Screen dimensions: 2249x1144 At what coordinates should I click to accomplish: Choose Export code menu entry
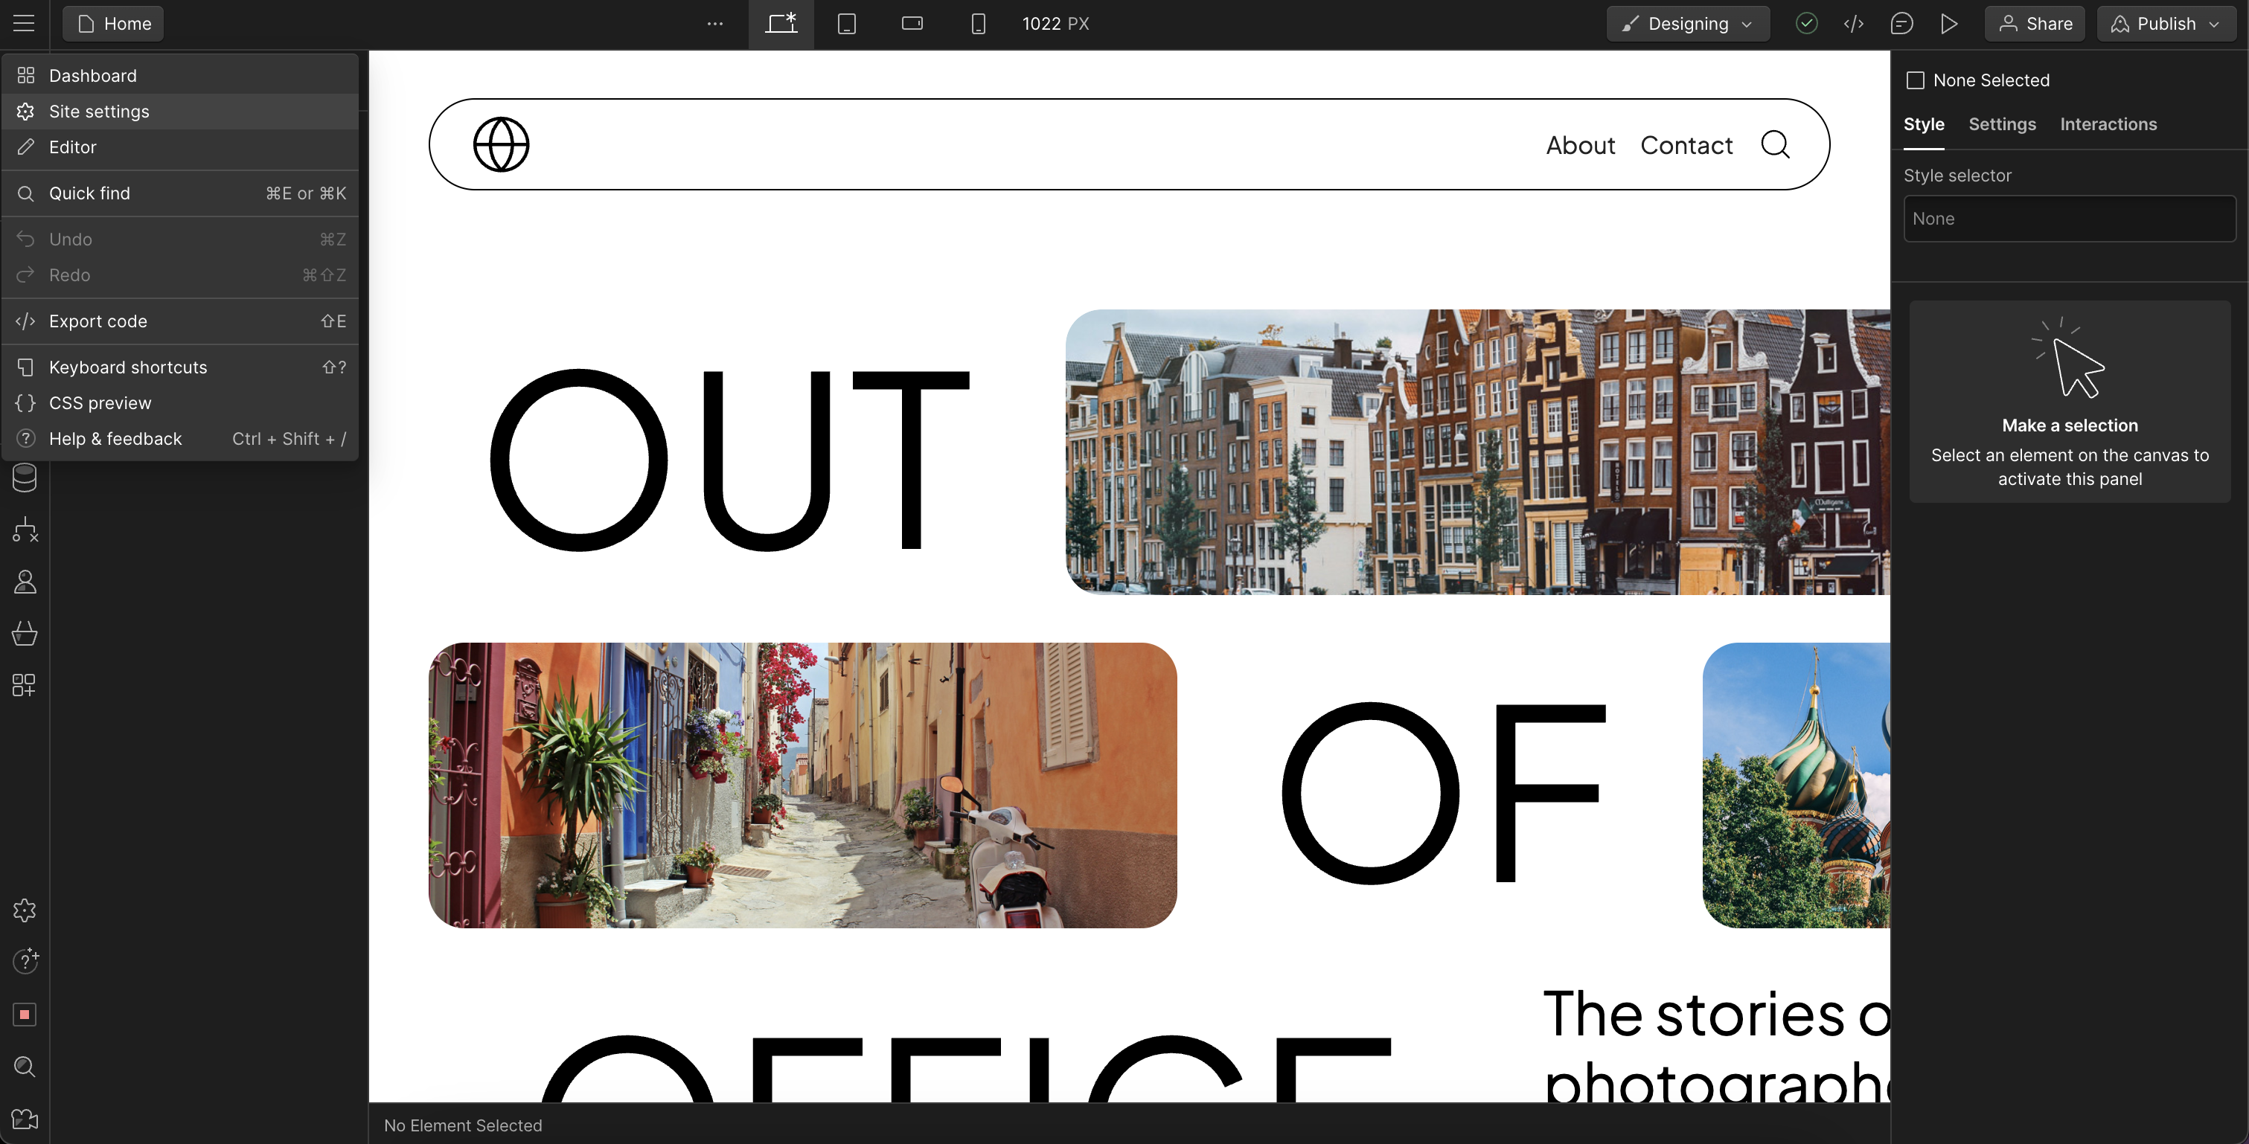click(180, 321)
